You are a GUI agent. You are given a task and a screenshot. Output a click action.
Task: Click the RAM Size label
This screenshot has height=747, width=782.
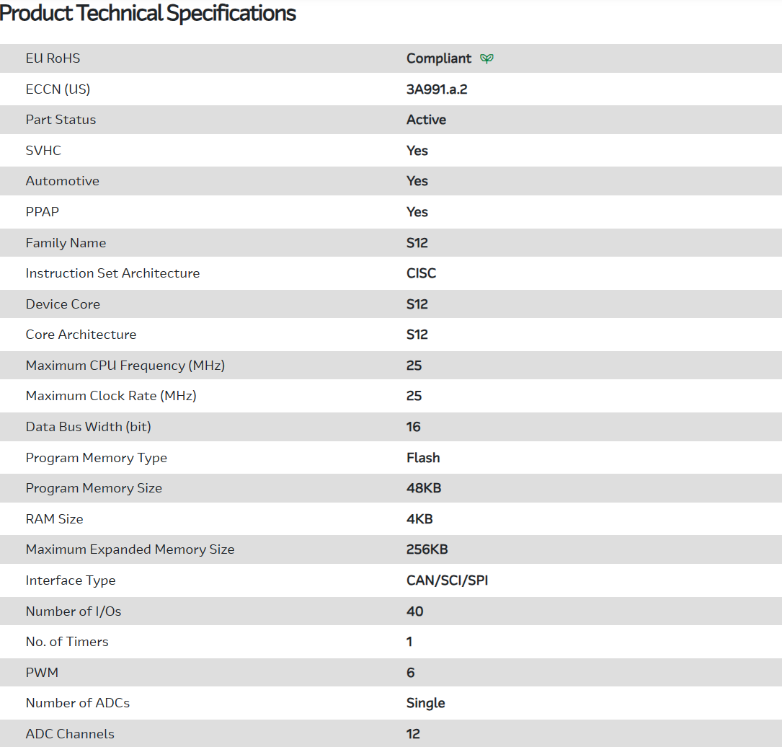click(x=54, y=519)
